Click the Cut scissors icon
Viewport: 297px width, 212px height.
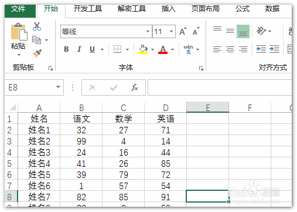coord(37,26)
